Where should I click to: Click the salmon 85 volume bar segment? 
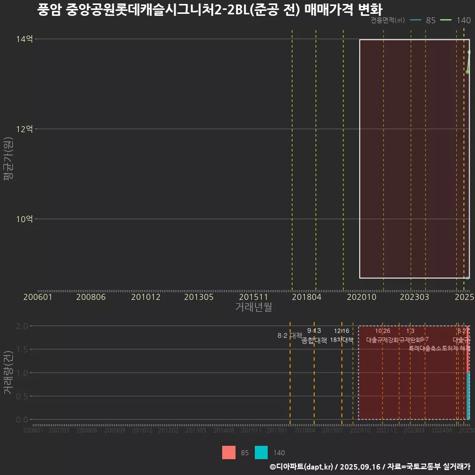click(x=469, y=349)
